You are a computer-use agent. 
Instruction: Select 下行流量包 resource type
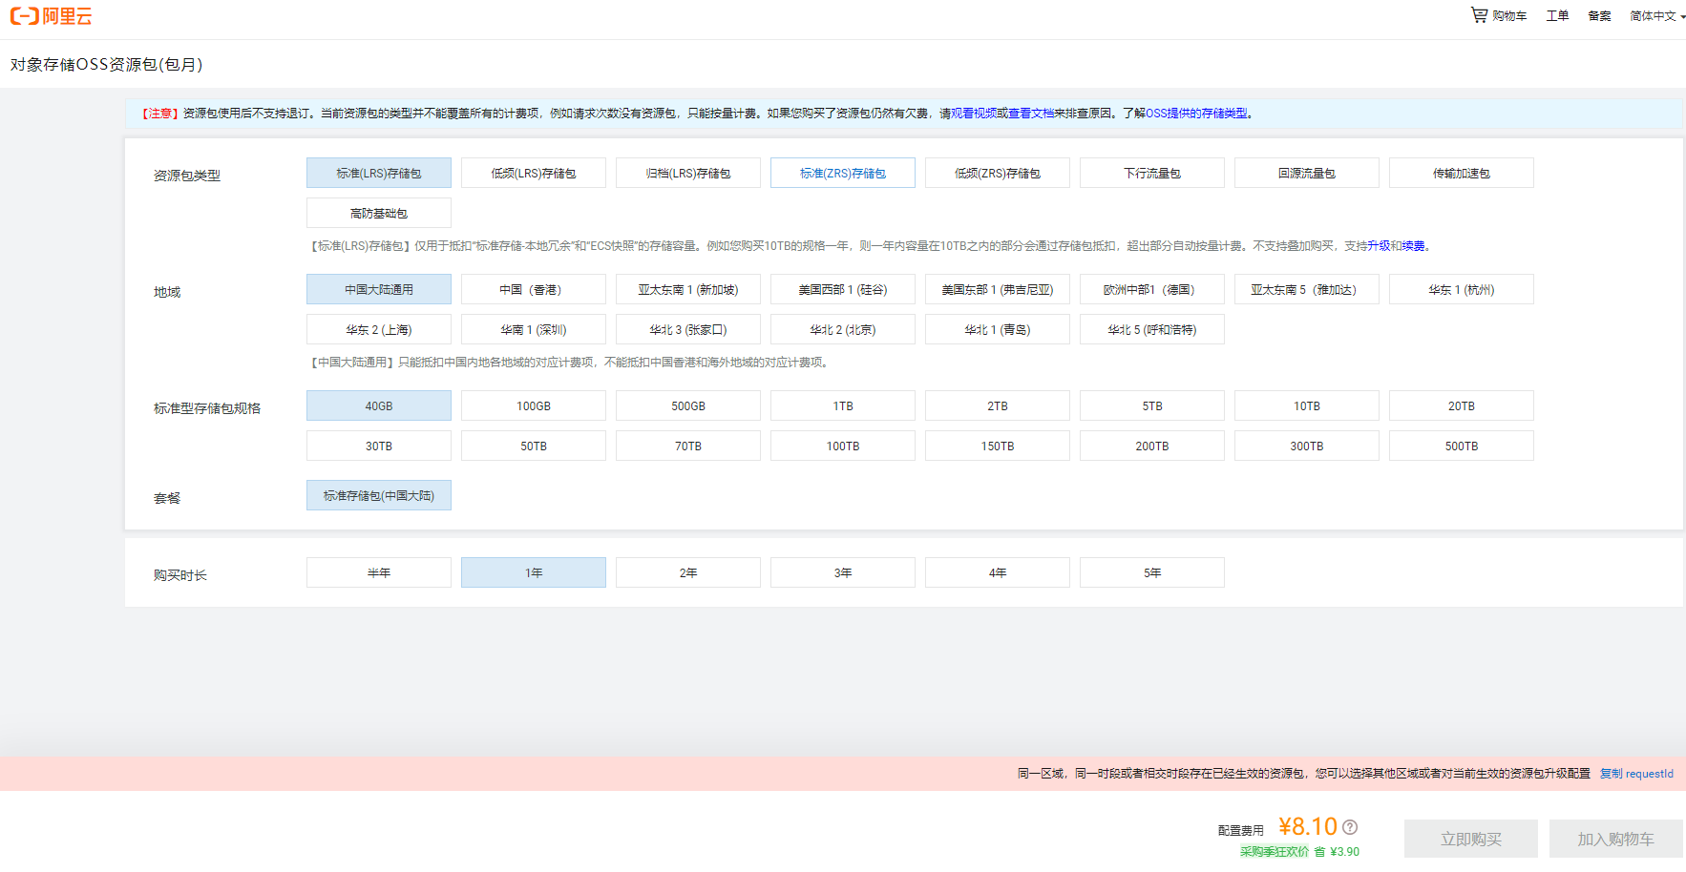(x=1152, y=173)
